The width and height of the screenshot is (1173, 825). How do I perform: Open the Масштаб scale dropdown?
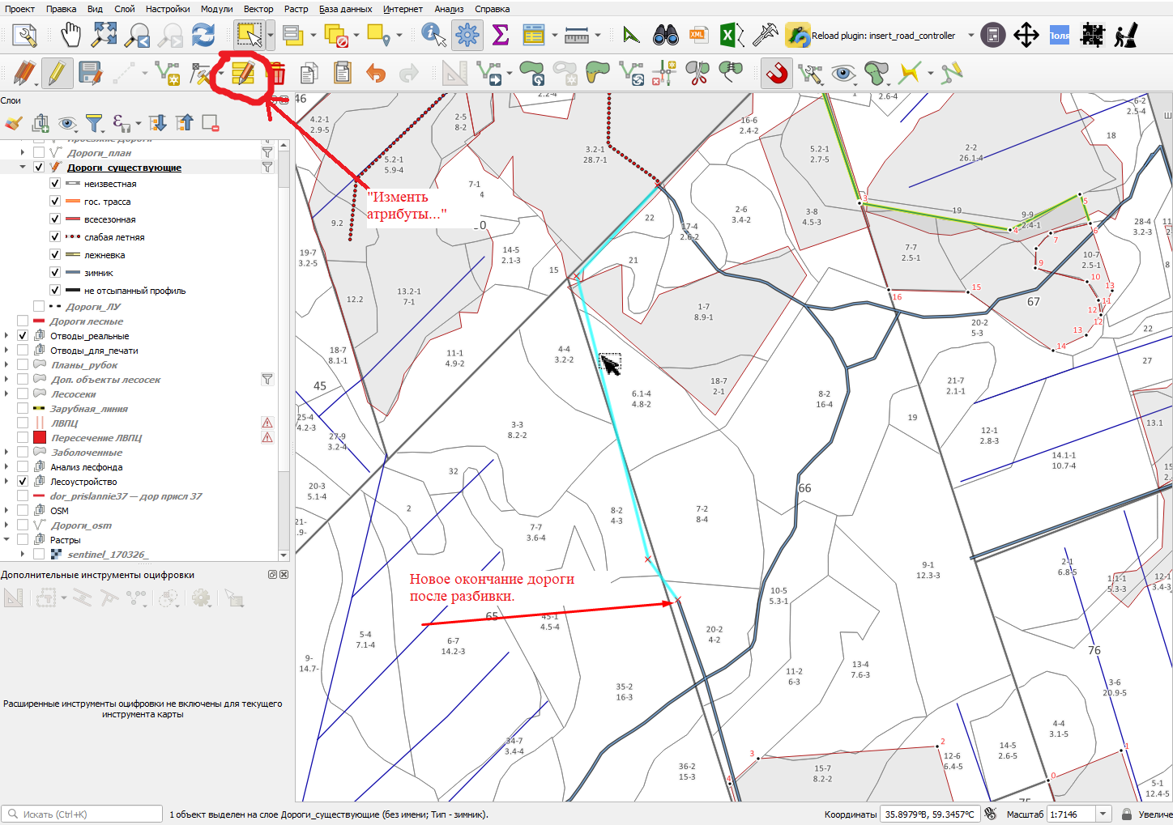pos(1103,814)
